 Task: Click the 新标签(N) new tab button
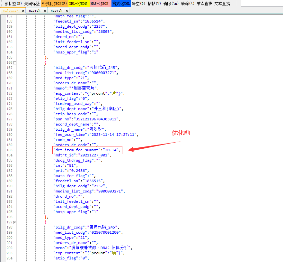click(13, 4)
